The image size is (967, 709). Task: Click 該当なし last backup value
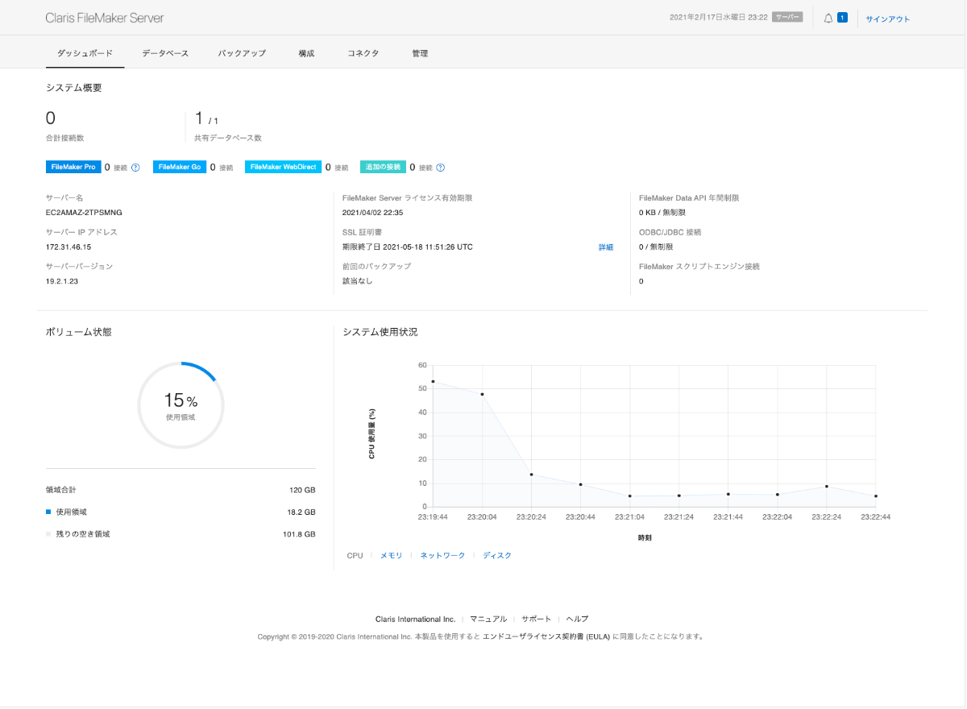358,281
